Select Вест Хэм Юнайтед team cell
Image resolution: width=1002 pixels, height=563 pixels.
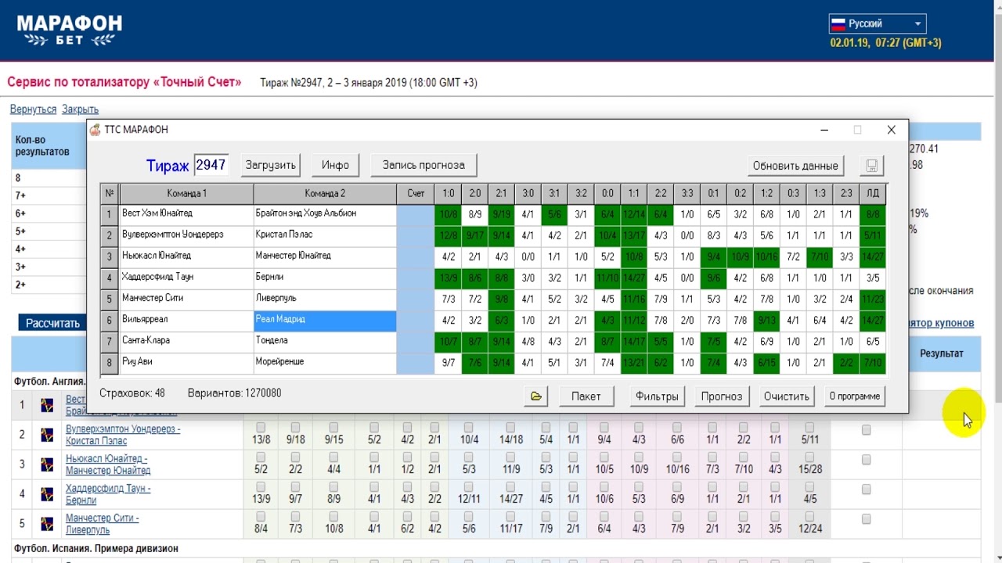click(x=186, y=214)
